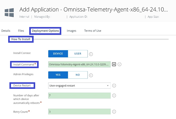The height and width of the screenshot is (119, 176).
Task: Click the reboot days field showing 7
Action: tap(79, 95)
